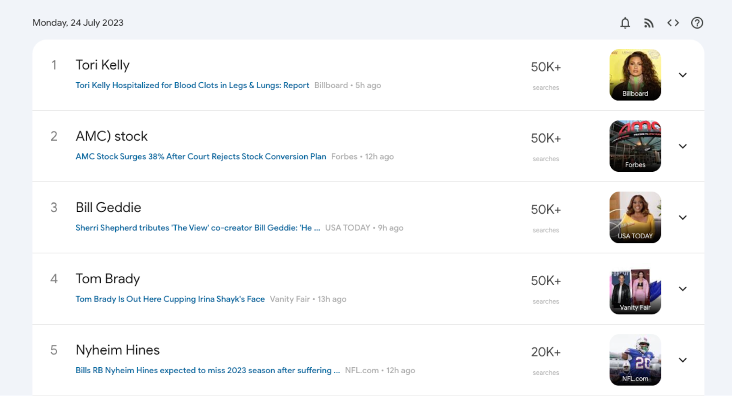Viewport: 732px width, 396px height.
Task: Expand the Tori Kelly row chevron
Action: point(683,75)
